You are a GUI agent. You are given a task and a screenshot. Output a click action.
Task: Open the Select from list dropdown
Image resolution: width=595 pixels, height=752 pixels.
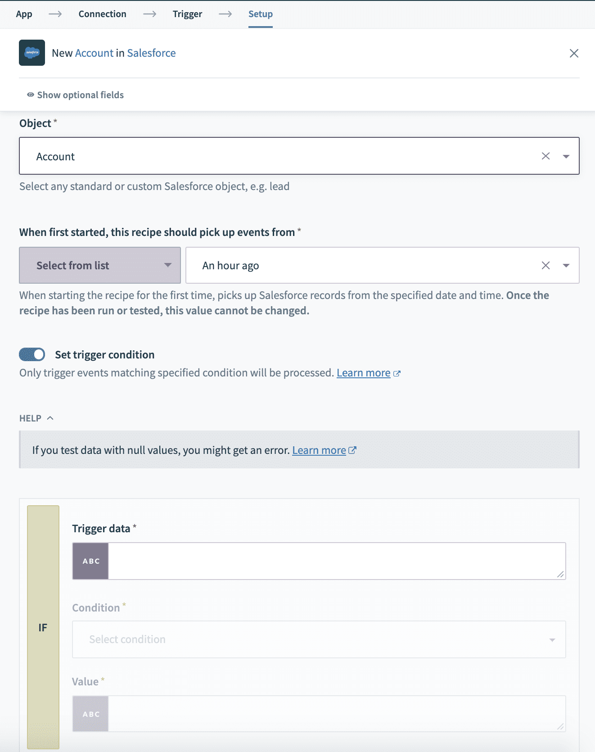point(99,265)
